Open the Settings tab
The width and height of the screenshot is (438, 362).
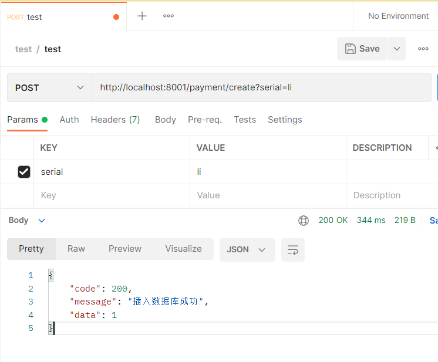[285, 120]
